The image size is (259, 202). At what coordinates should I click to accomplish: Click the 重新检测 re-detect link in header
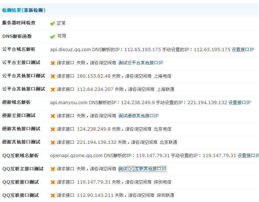click(33, 10)
